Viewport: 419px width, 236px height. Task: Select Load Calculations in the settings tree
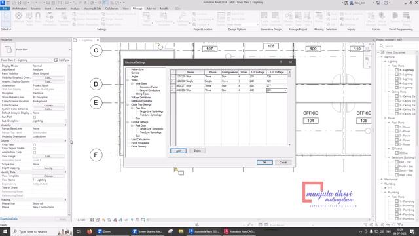tap(140, 140)
